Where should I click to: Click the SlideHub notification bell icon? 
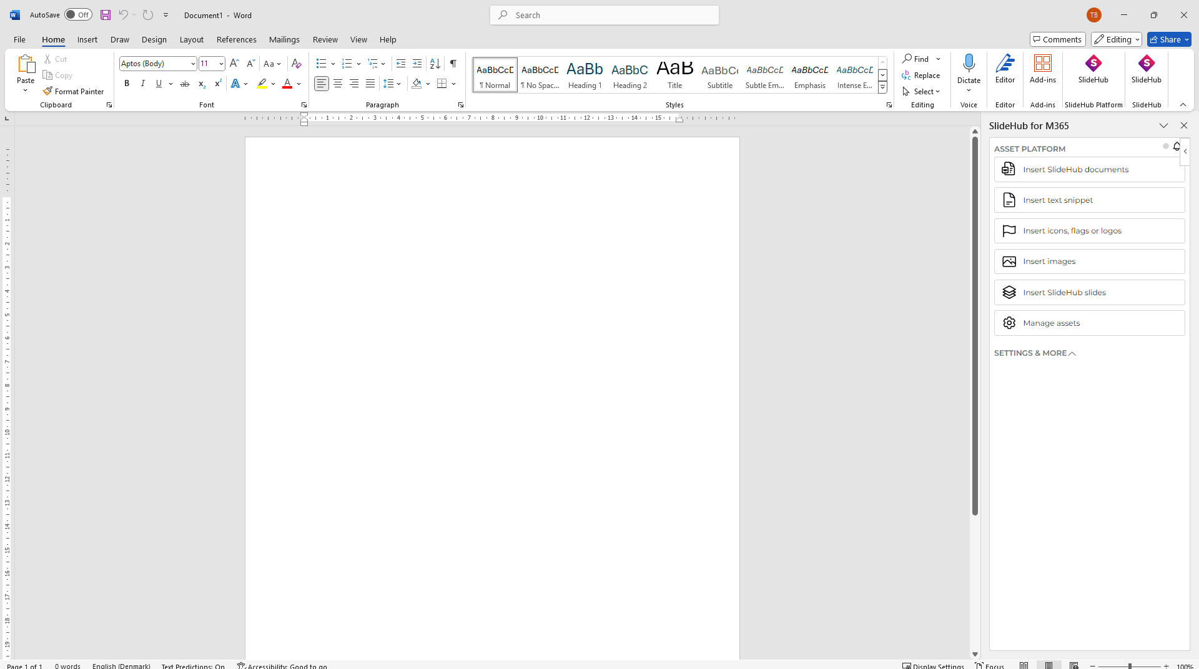(1177, 146)
